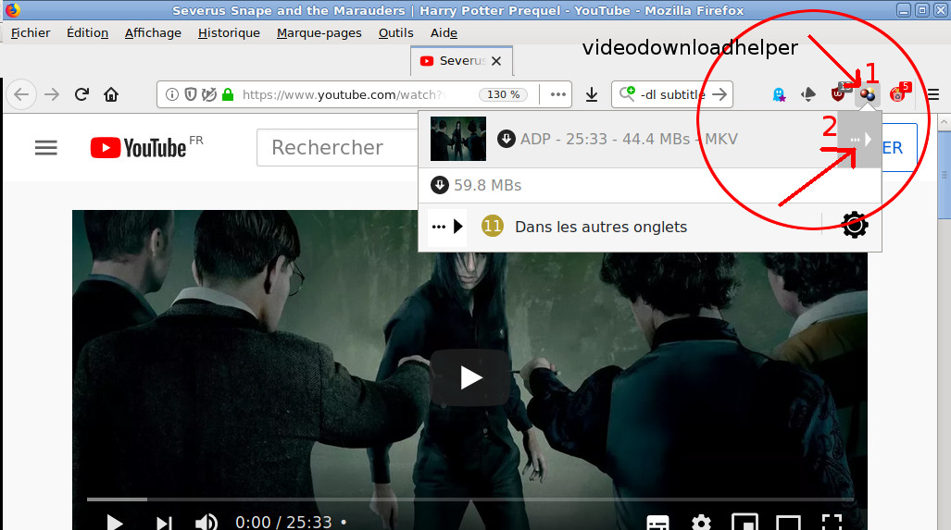Screen dimensions: 951x530
Task: Click download icon beside 59.8 MBs
Action: [x=439, y=185]
